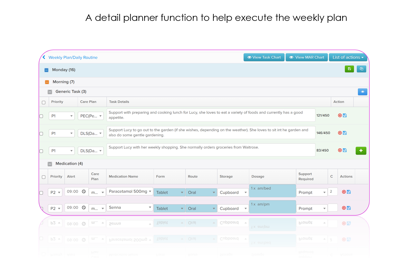The width and height of the screenshot is (401, 258).
Task: Click the View Task Chart button
Action: pyautogui.click(x=264, y=57)
